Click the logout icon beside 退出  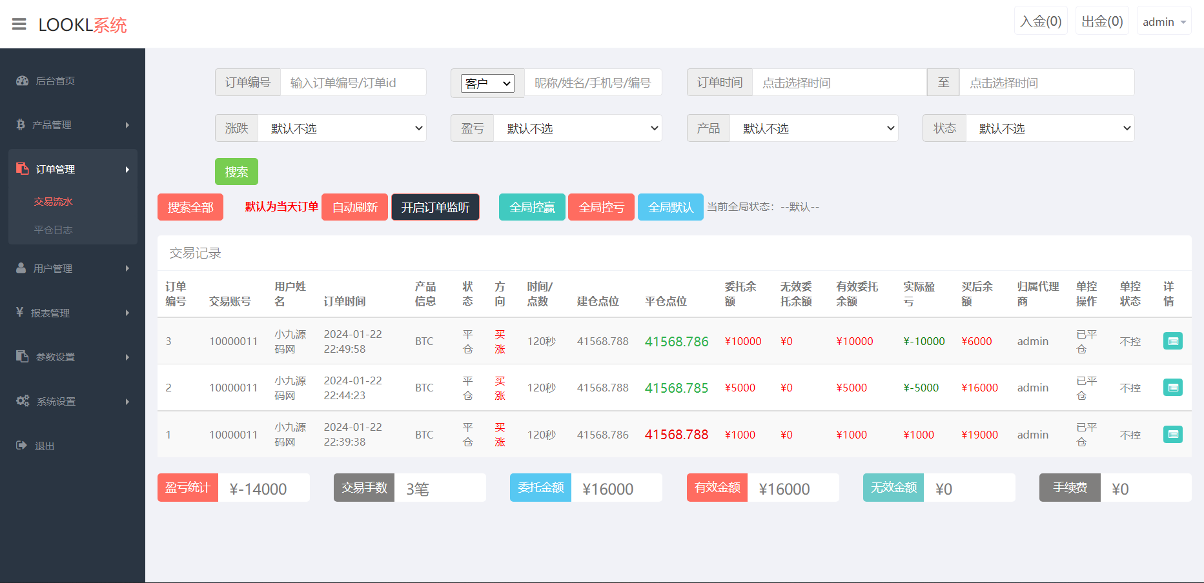pyautogui.click(x=21, y=445)
